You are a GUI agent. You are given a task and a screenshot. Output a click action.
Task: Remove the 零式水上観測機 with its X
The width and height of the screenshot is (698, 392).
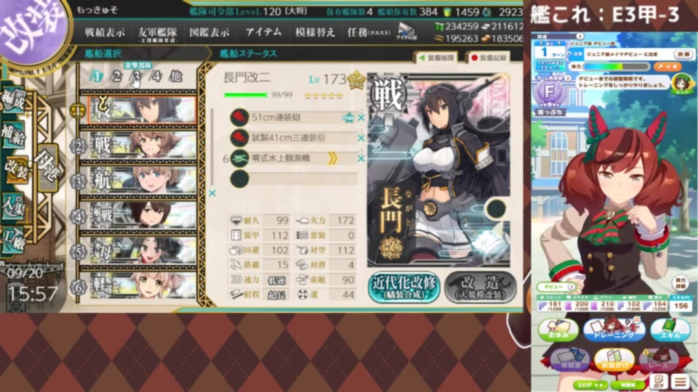pos(361,158)
